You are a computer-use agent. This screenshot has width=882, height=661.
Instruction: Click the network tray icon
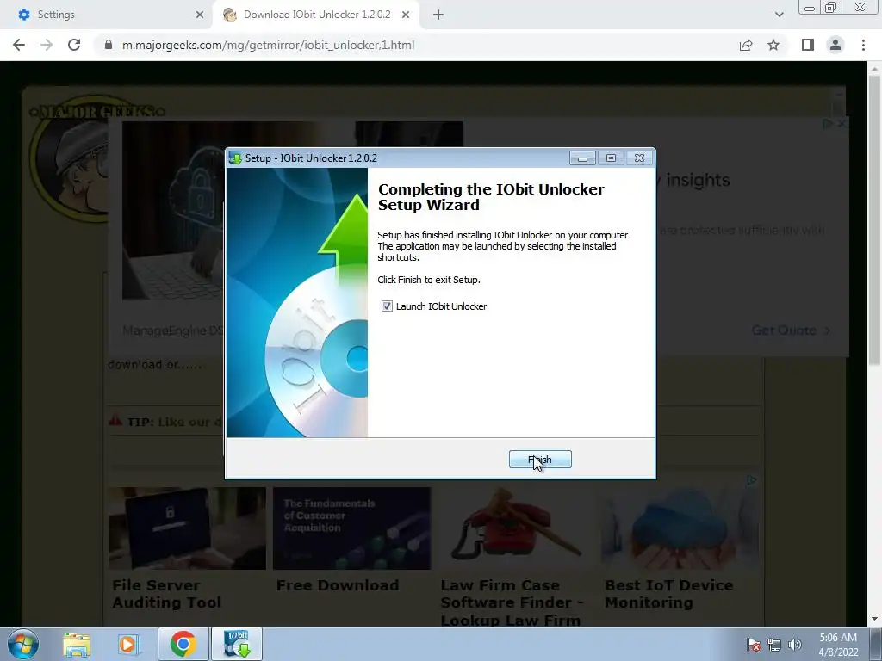pos(774,645)
